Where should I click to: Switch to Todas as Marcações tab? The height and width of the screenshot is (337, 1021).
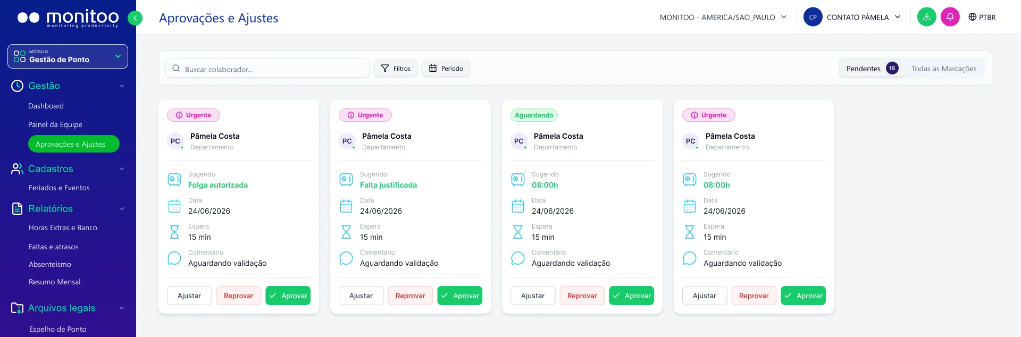coord(944,69)
